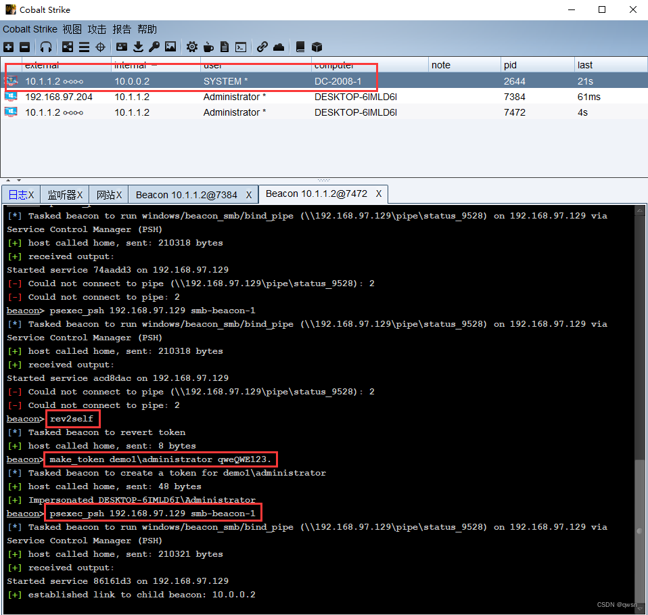Open screenshots via picture icon

coord(170,47)
